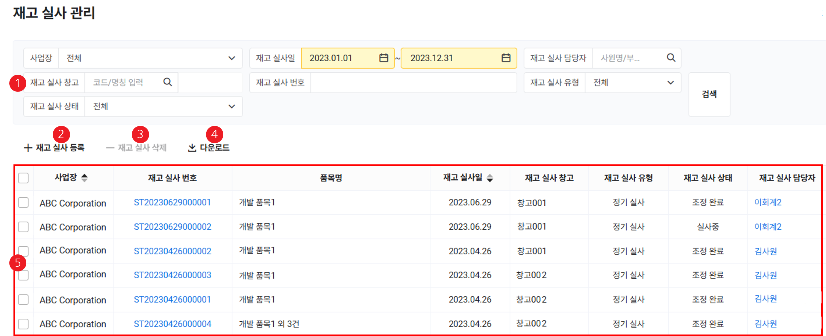Click the 검색 search button
The height and width of the screenshot is (336, 826).
tap(709, 94)
